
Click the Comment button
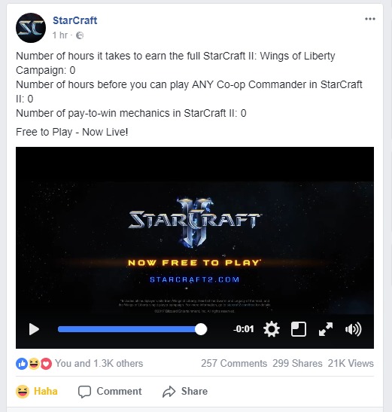[110, 391]
